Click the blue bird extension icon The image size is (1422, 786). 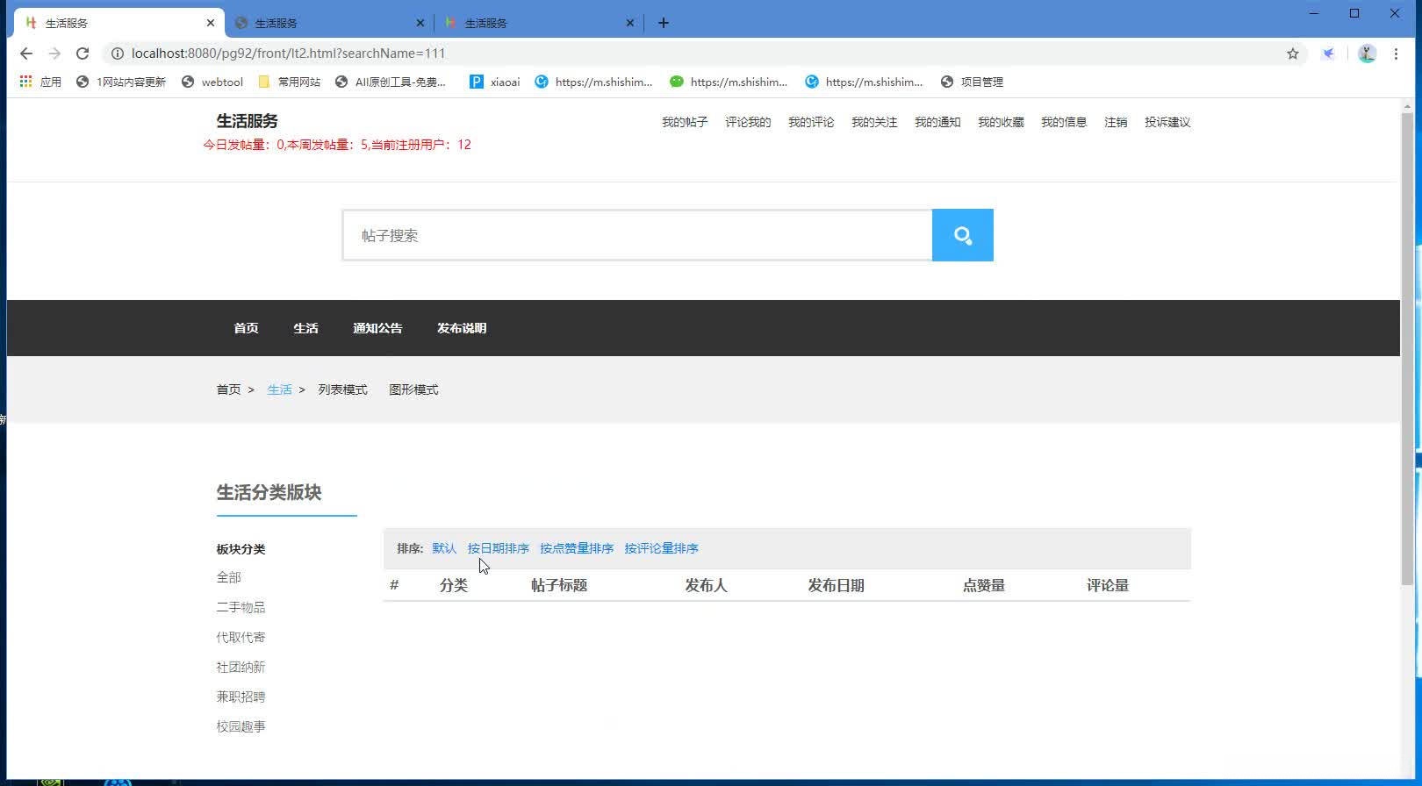[x=1329, y=54]
